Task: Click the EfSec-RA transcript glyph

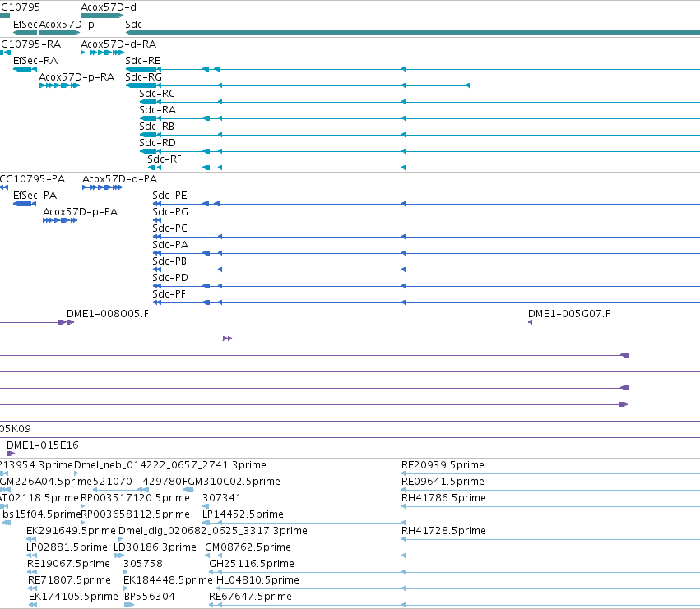Action: coord(25,69)
